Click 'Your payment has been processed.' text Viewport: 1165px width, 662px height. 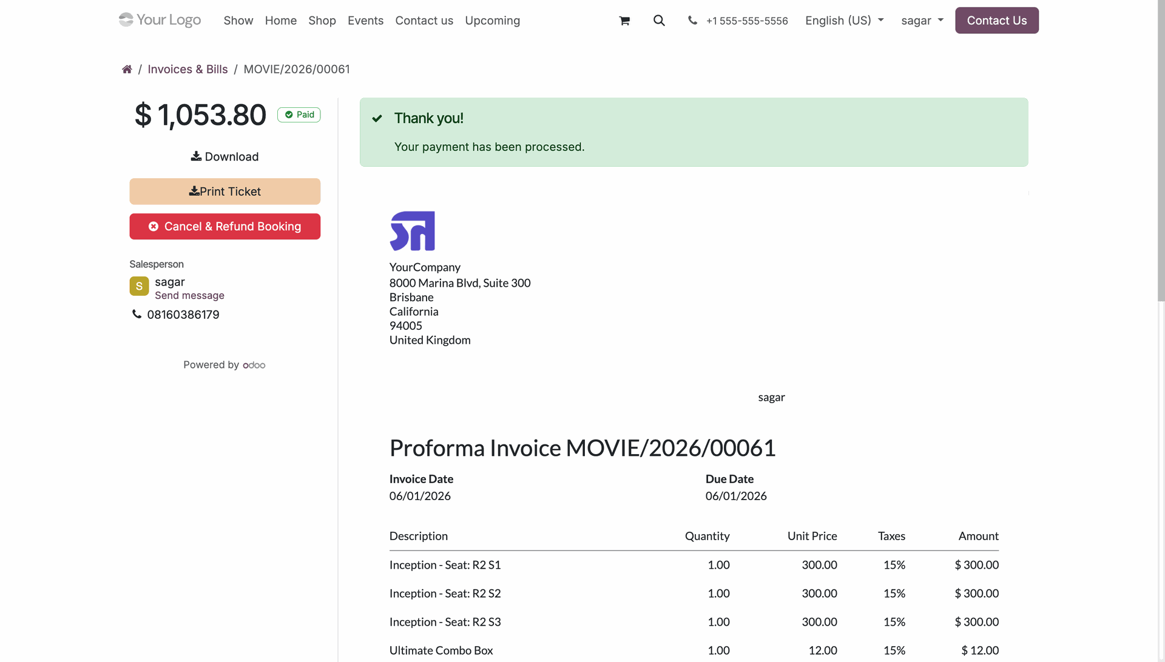click(490, 147)
